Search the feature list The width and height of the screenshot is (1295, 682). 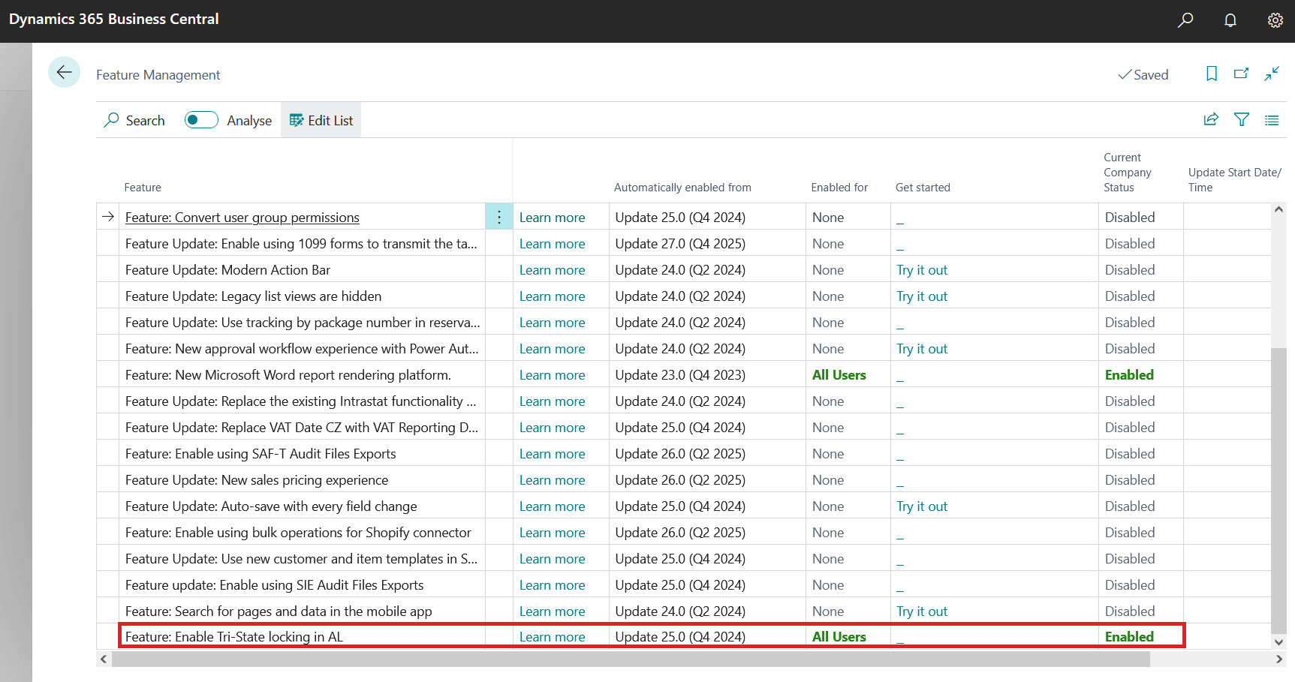click(x=134, y=120)
